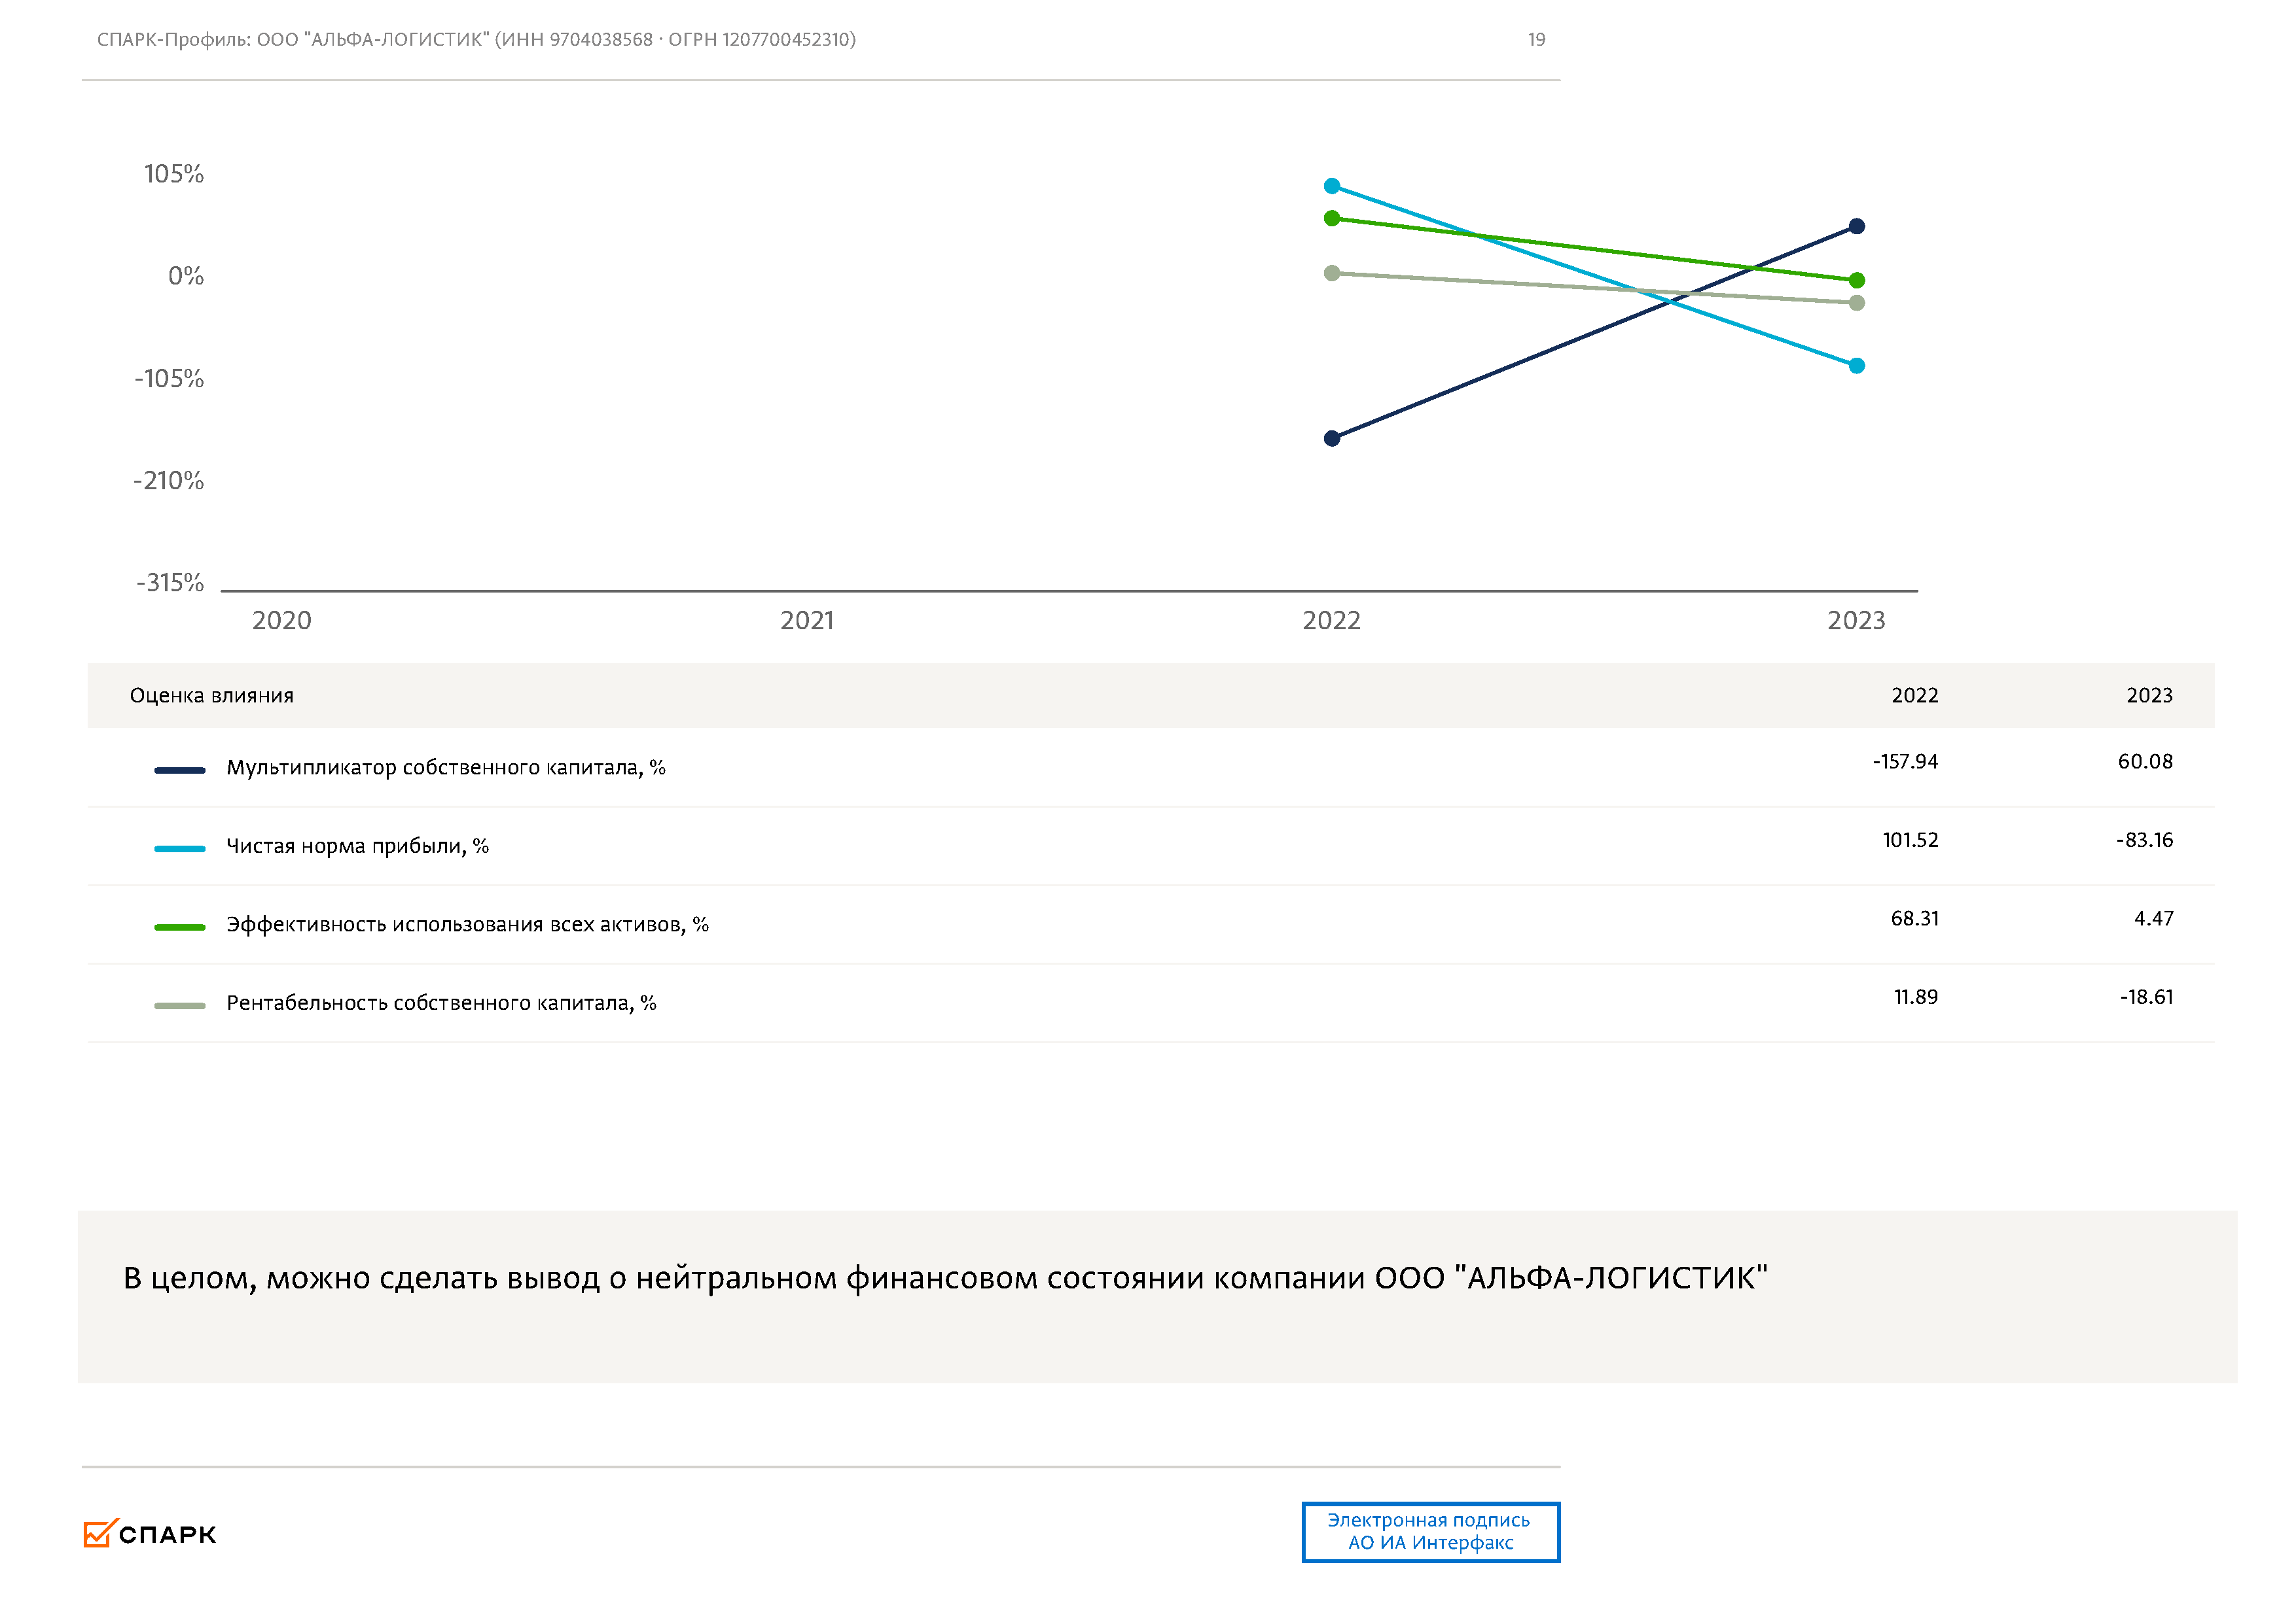2296x1622 pixels.
Task: Click the cyan legend swatch for Чистая норма прибыли
Action: pos(180,848)
